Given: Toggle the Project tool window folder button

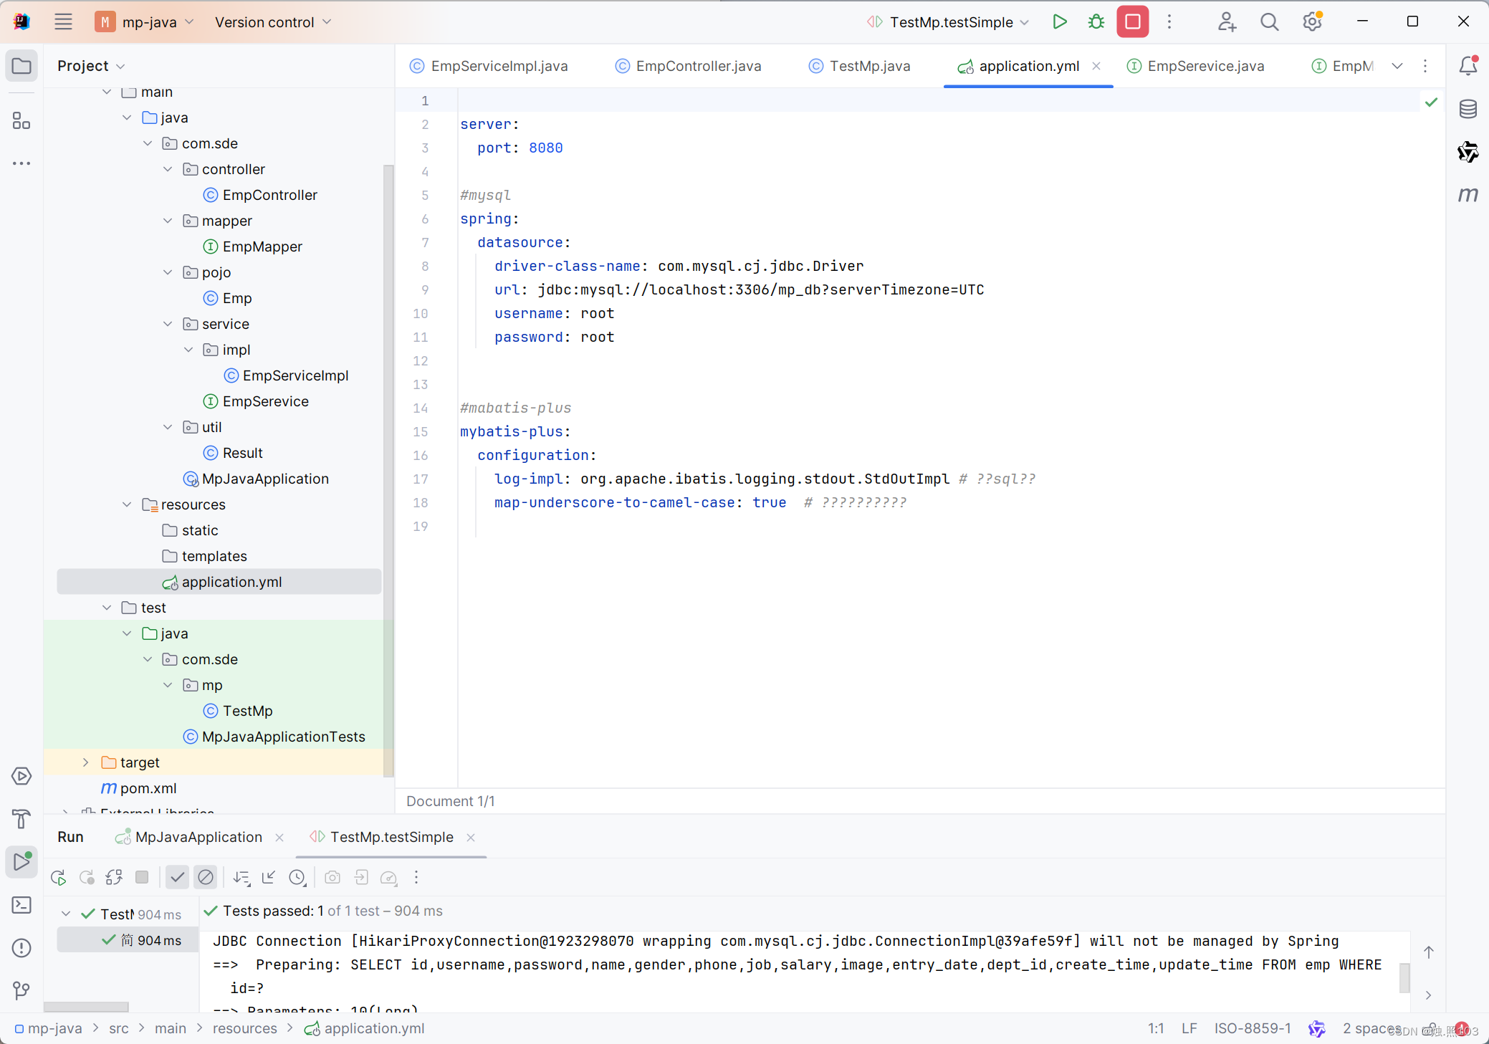Looking at the screenshot, I should click(x=21, y=66).
